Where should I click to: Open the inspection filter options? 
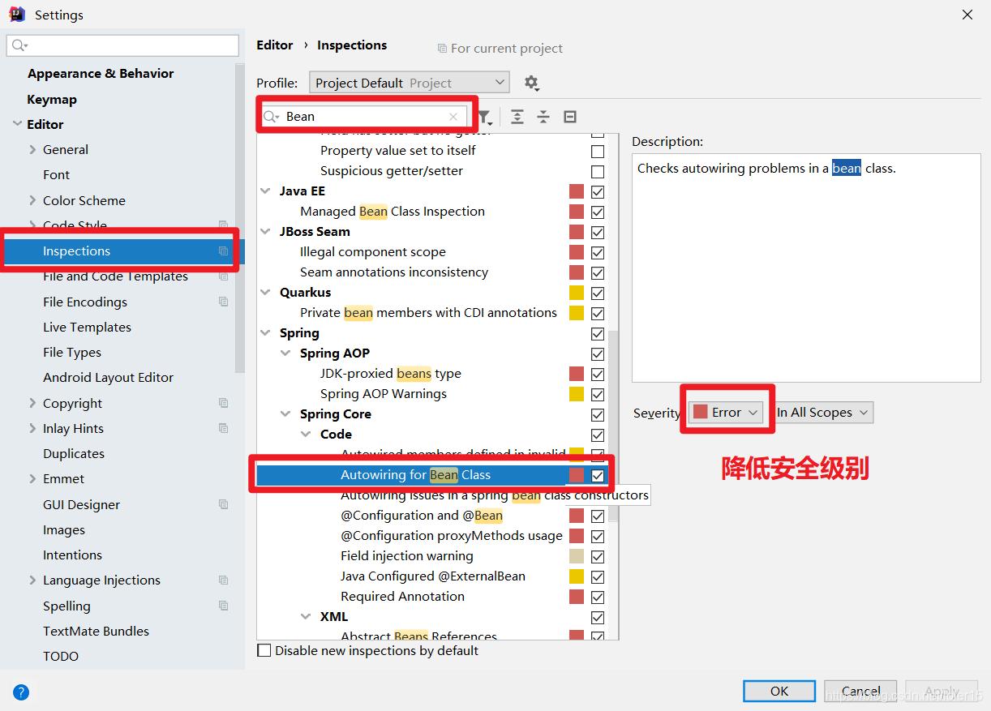point(484,117)
